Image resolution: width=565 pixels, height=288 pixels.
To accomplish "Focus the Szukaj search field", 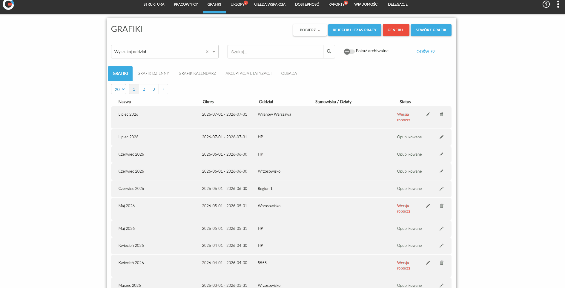I will (275, 52).
